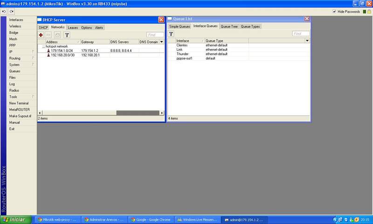Switch to Windows Live Messenger taskbar item
The image size is (373, 224).
[197, 220]
